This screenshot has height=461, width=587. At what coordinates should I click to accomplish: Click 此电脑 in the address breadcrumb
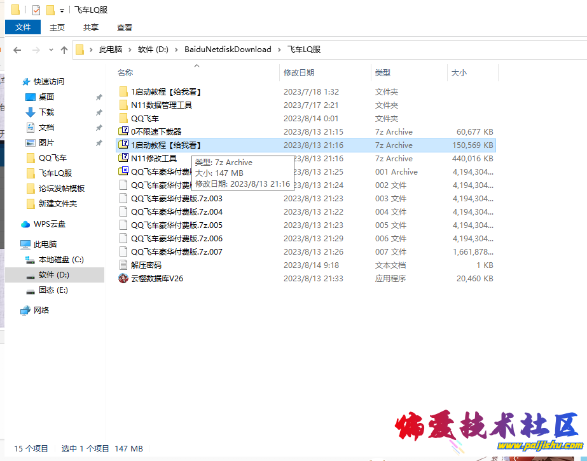[111, 50]
